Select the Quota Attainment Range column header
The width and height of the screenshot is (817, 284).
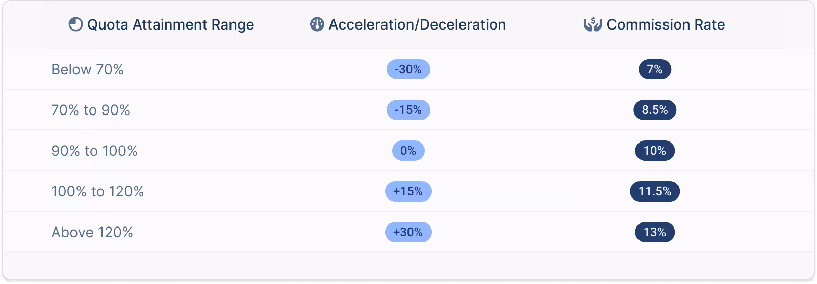(170, 24)
